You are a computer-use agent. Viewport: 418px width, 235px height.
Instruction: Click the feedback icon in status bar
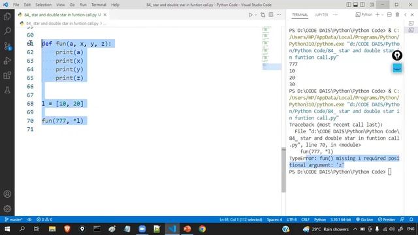[x=402, y=219]
